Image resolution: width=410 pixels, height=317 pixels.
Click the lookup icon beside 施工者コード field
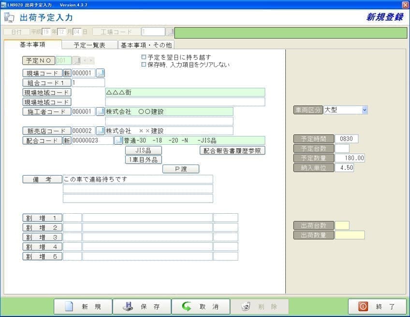pyautogui.click(x=100, y=112)
